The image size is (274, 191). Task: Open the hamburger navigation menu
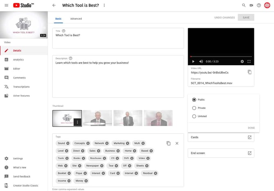tap(6, 5)
